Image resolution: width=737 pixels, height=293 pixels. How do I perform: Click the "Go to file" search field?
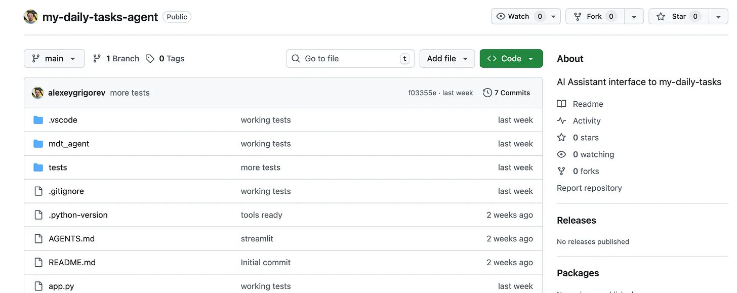pos(349,58)
